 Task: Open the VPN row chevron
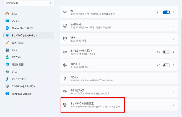point(174,39)
